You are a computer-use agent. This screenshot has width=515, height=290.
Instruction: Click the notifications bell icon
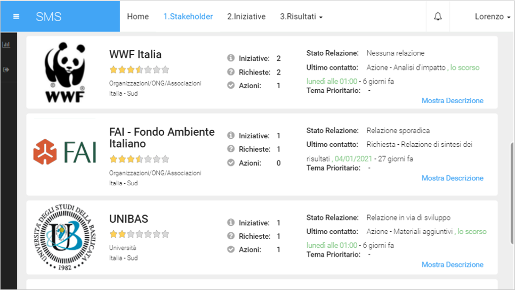coord(438,17)
